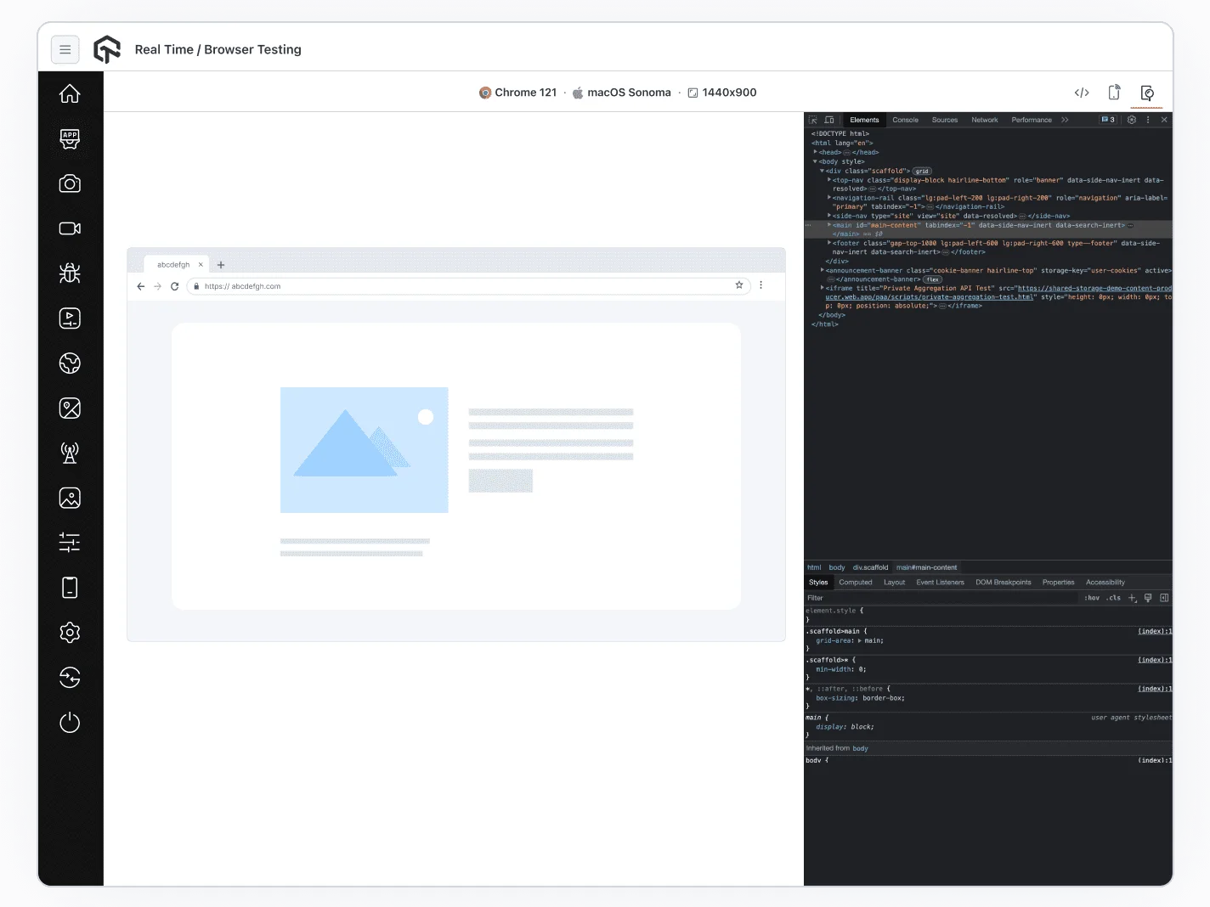Click the device rotation icon near DevTools toggle

click(x=1114, y=92)
